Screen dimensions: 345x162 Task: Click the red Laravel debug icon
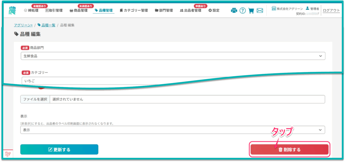click(7, 154)
